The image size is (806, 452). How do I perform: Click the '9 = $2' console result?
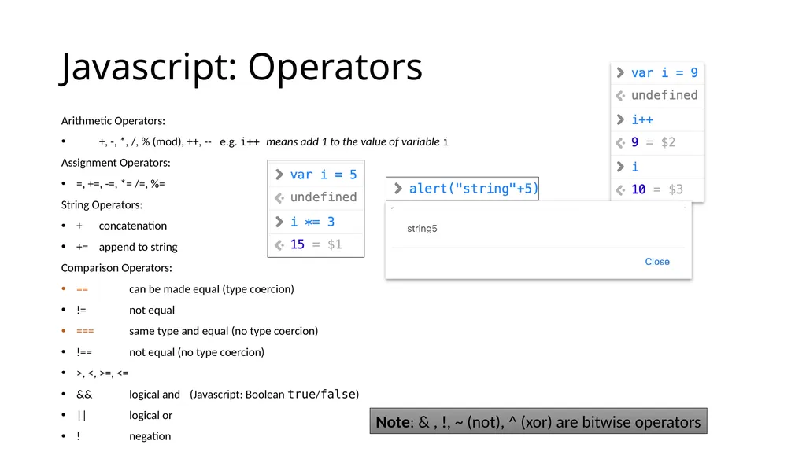[x=653, y=142]
